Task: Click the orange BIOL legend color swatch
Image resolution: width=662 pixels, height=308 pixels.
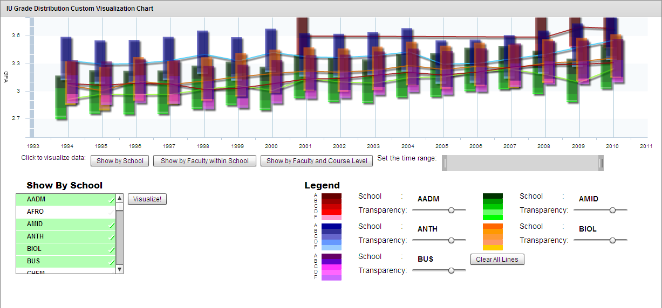Action: pos(493,237)
